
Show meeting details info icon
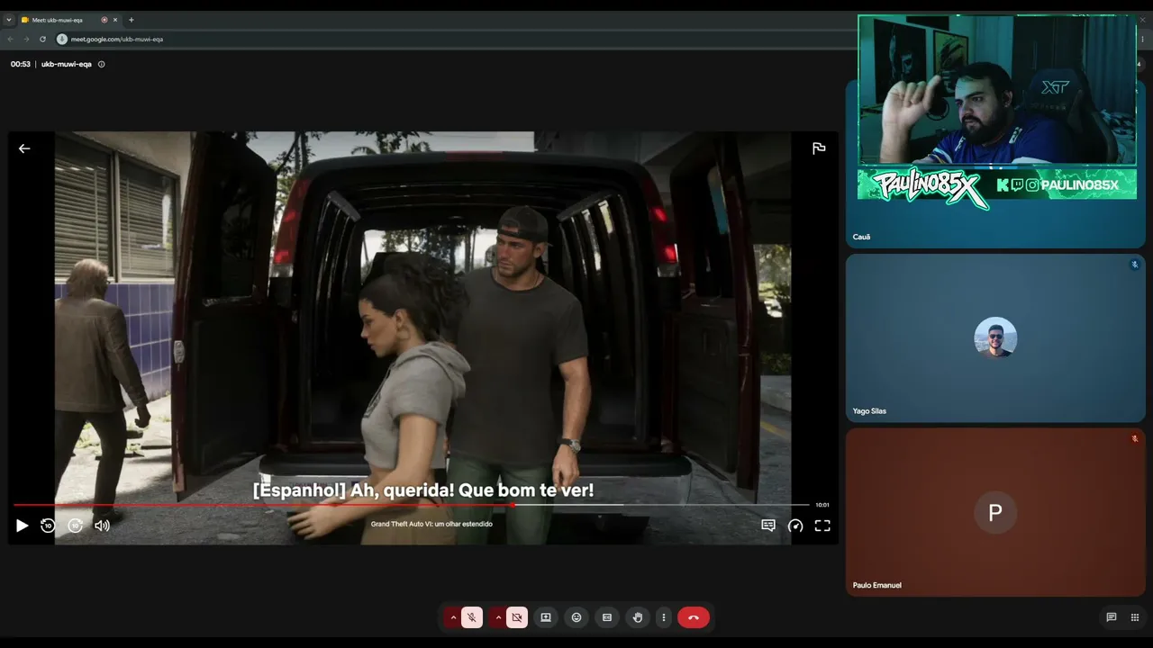(x=101, y=64)
